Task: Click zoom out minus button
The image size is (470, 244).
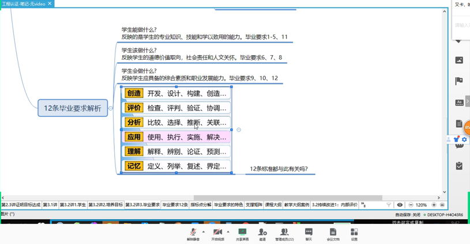Action: click(x=411, y=205)
